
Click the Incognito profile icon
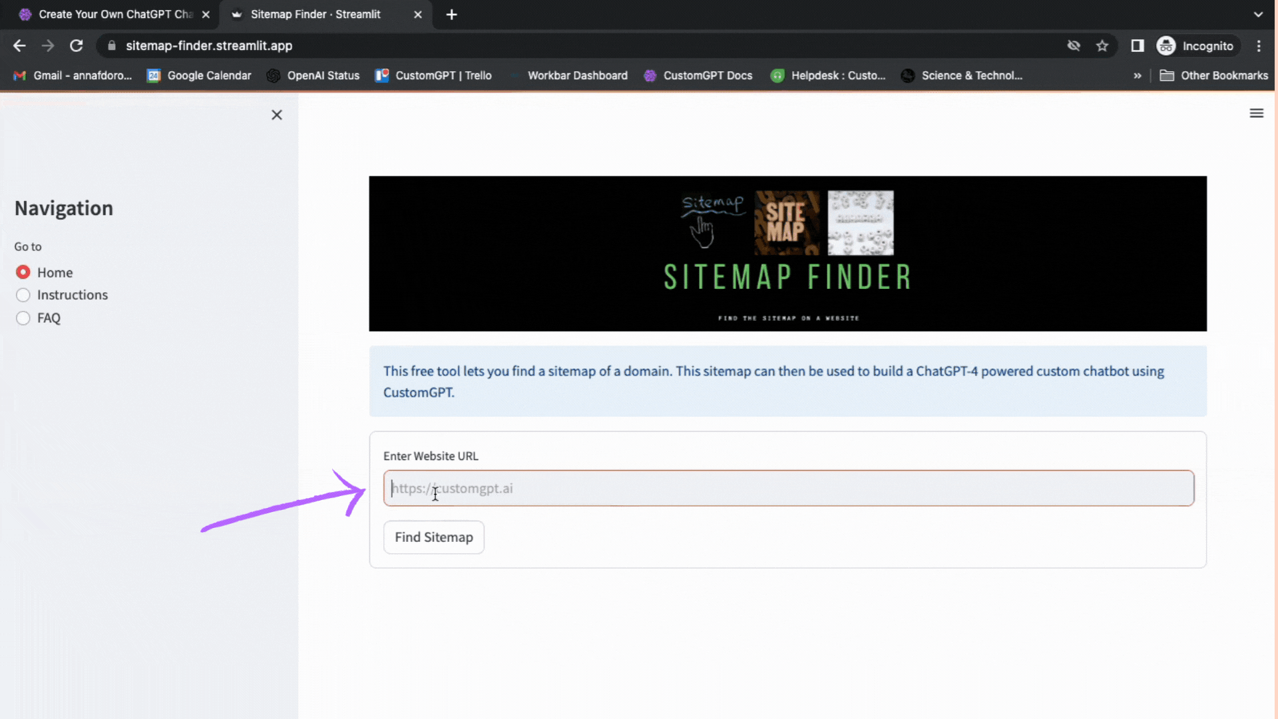click(1166, 46)
